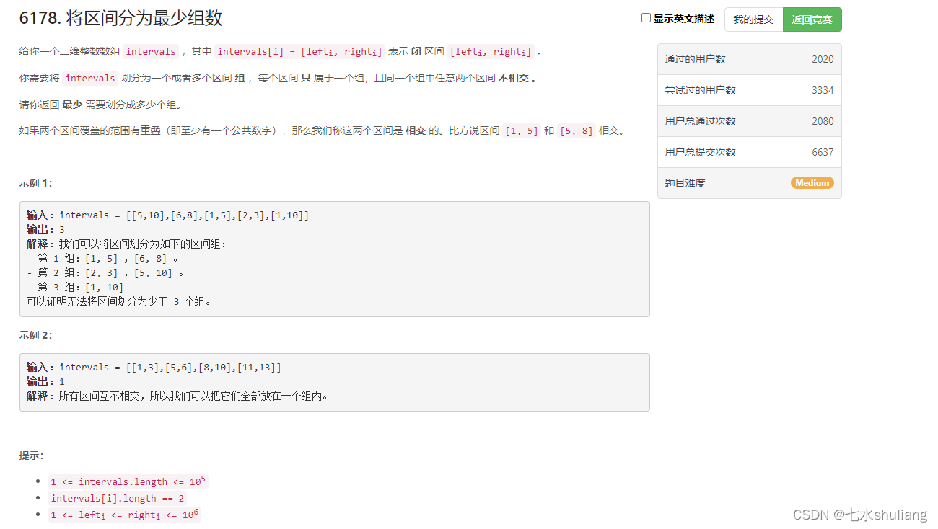The height and width of the screenshot is (529, 938).
Task: Click example 2 explanation 所有区间互不相交
Action: (177, 396)
